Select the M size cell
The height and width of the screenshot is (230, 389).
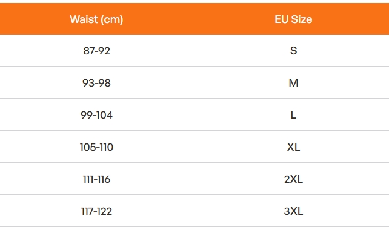293,83
